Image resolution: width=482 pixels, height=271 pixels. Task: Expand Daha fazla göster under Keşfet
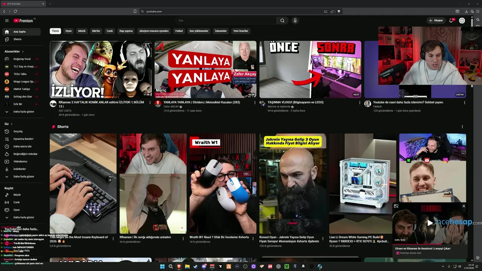click(x=22, y=218)
